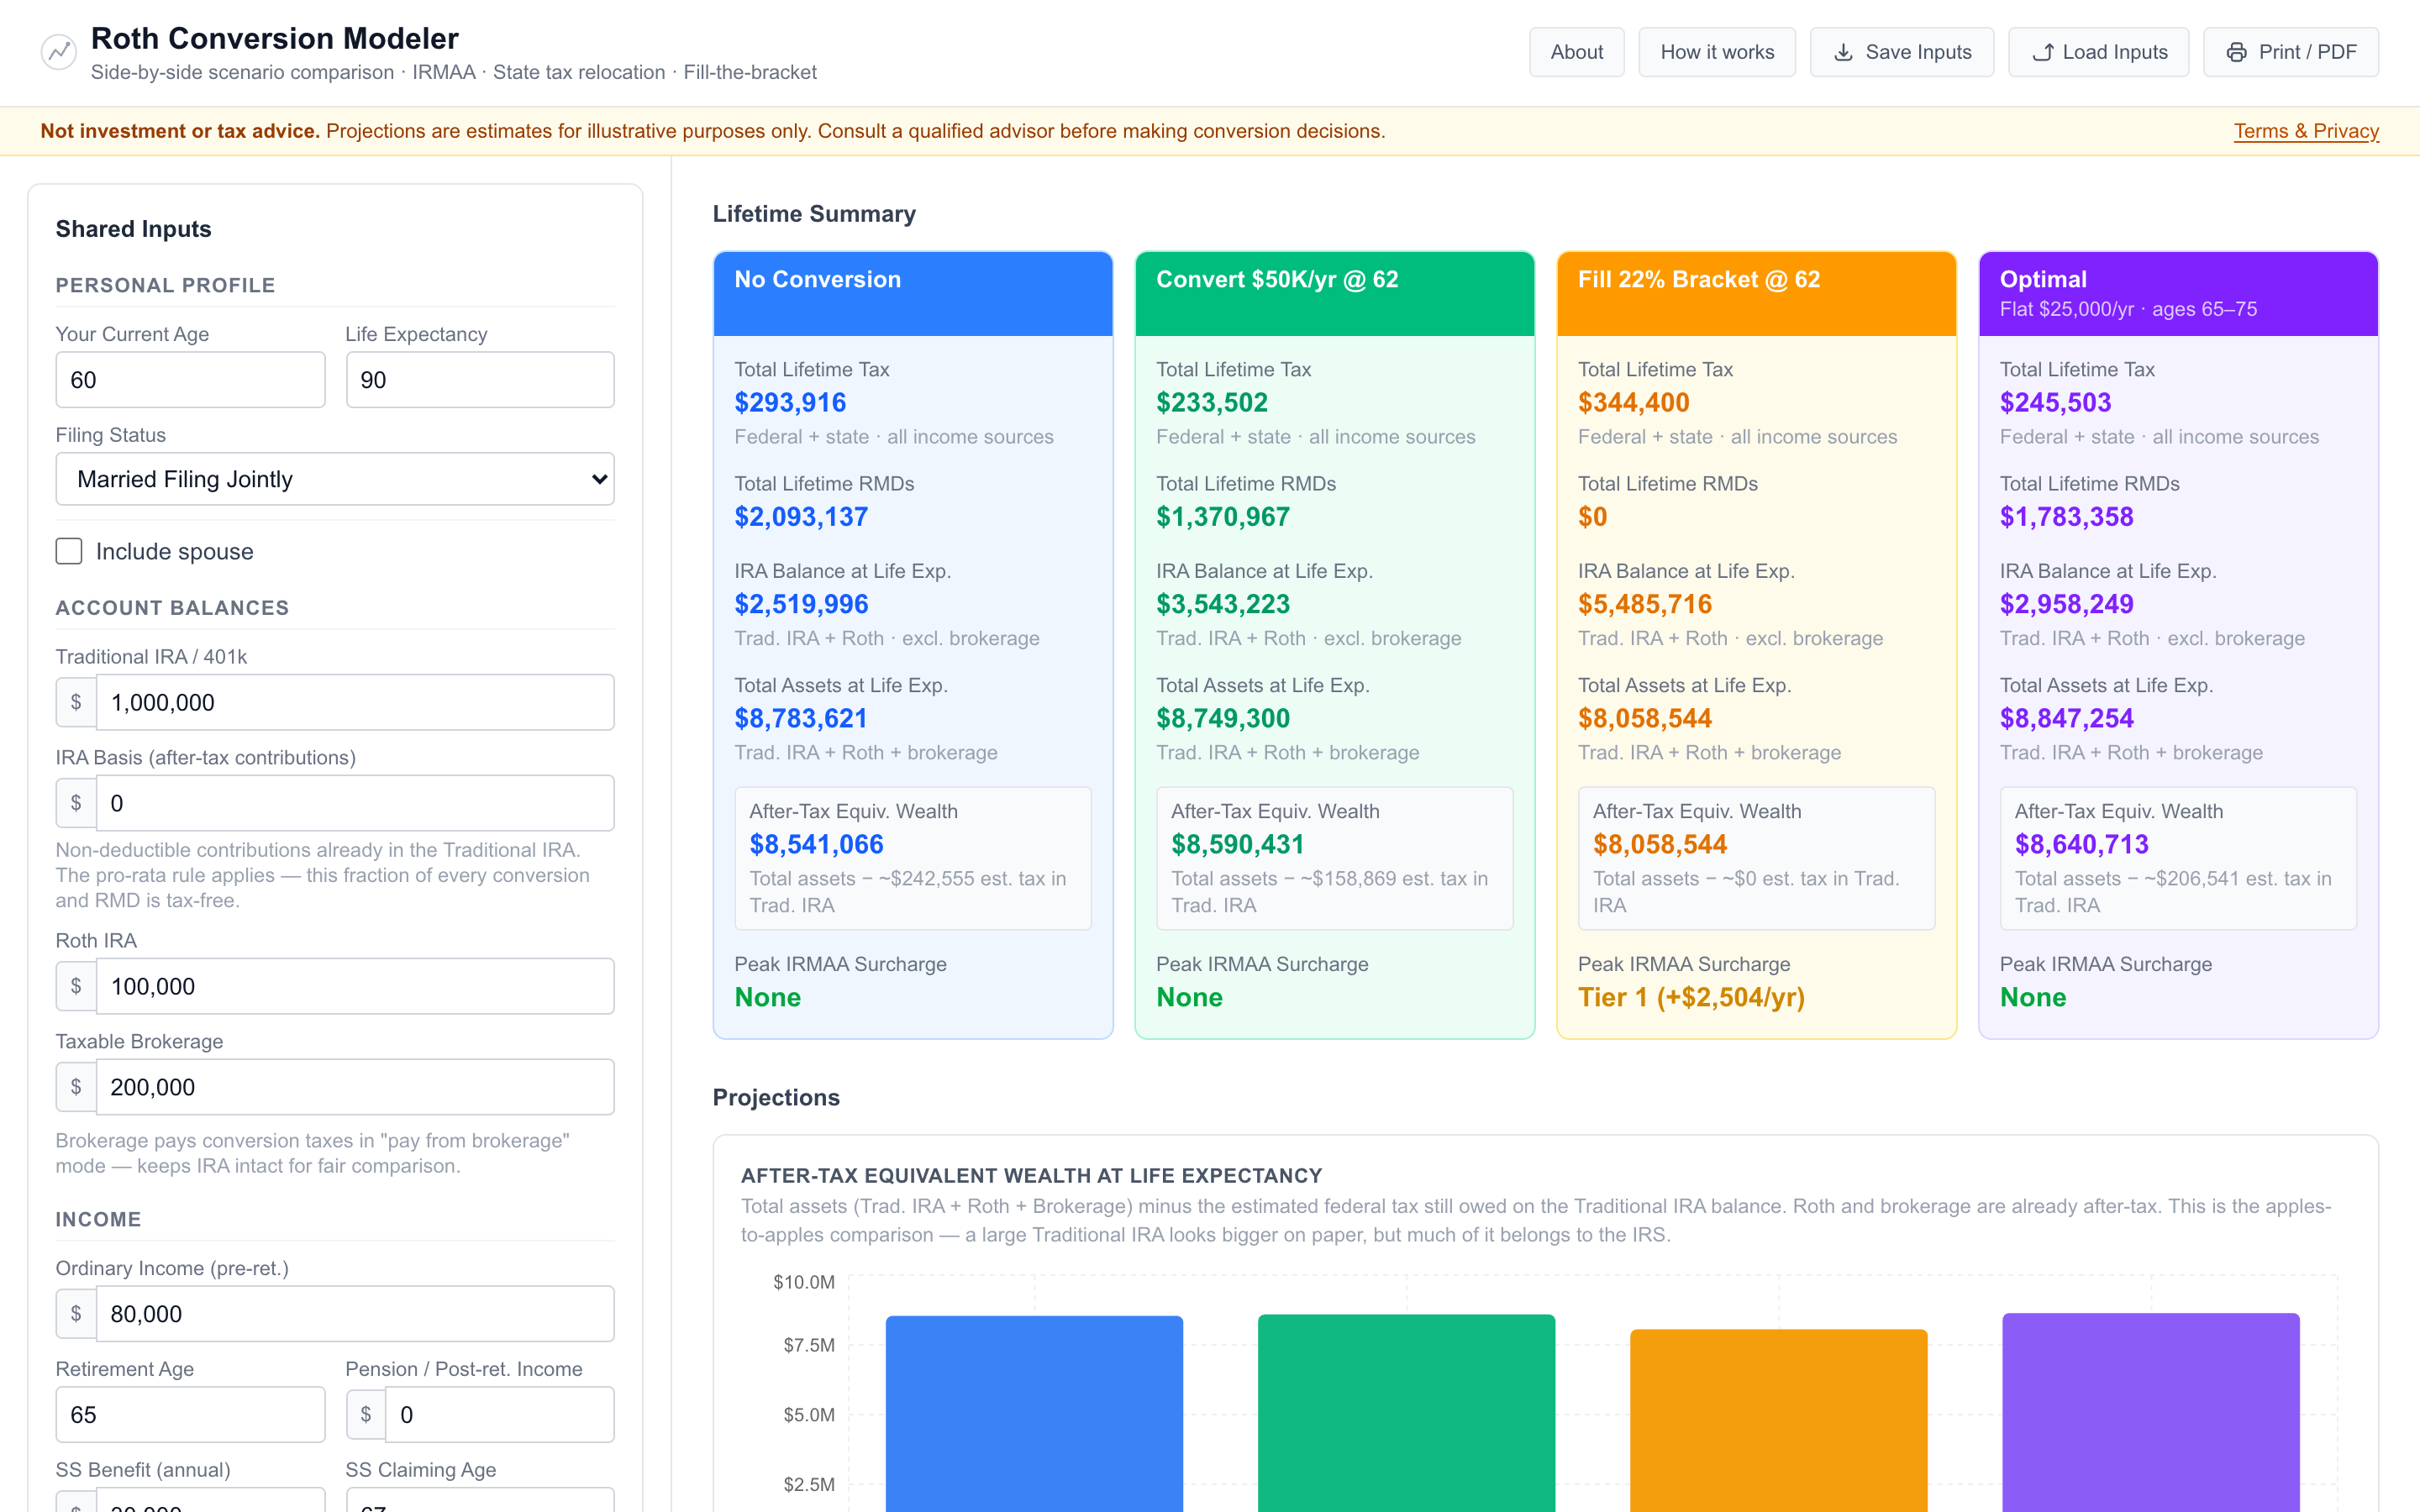Click the Taxable Brokerage amount field
Image resolution: width=2420 pixels, height=1512 pixels.
[355, 1087]
